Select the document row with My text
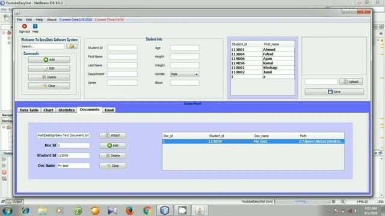This screenshot has width=385, height=216. point(253,142)
